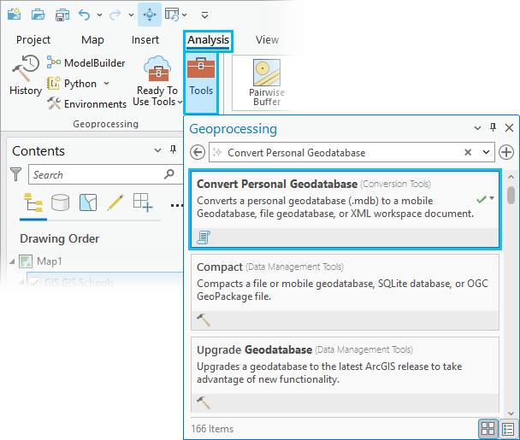Click the results scrollbar up arrow
Viewport: 520px width, 440px height.
[511, 177]
